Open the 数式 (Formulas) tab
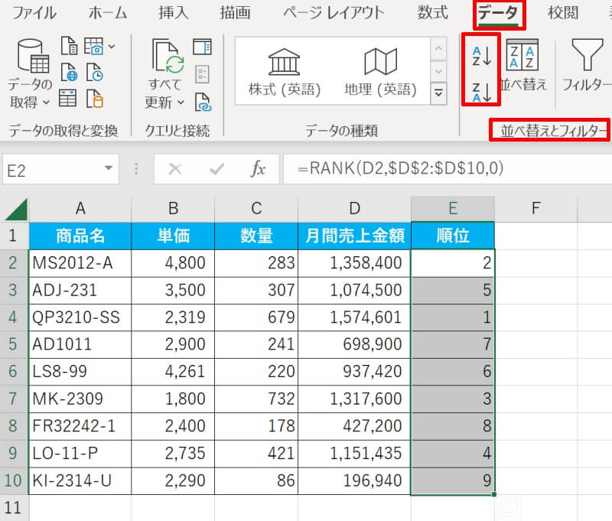Screen dimensions: 612x521 [x=432, y=13]
